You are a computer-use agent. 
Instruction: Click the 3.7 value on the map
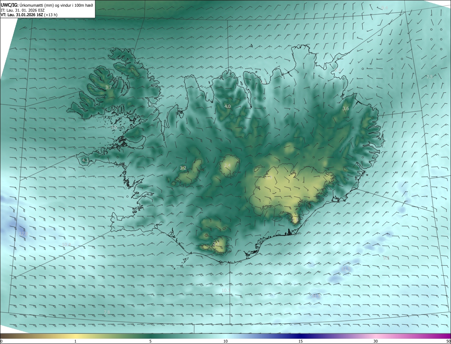109,87
